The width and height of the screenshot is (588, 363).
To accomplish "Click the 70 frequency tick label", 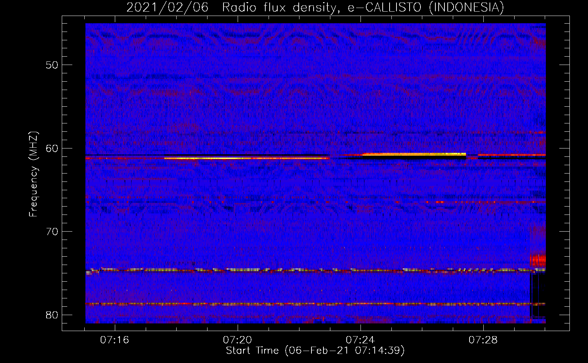I will click(x=52, y=232).
